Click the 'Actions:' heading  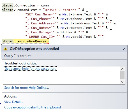click(10, 96)
